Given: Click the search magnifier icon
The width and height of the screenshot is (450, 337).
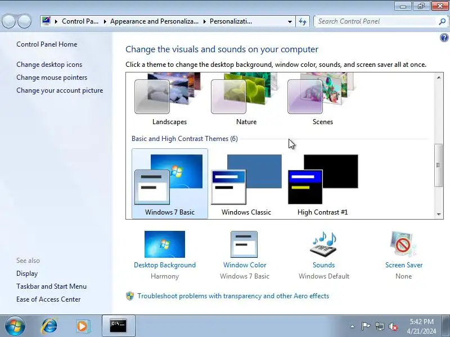Looking at the screenshot, I should click(442, 21).
